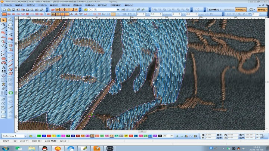
Task: Open the Windows Start button
Action: 6,148
